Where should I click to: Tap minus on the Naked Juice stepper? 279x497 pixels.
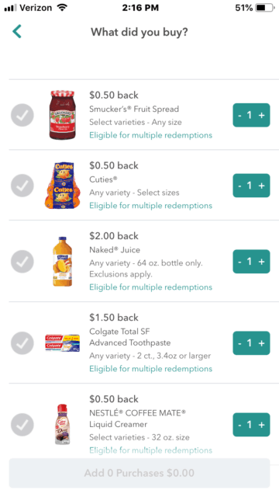click(x=239, y=262)
